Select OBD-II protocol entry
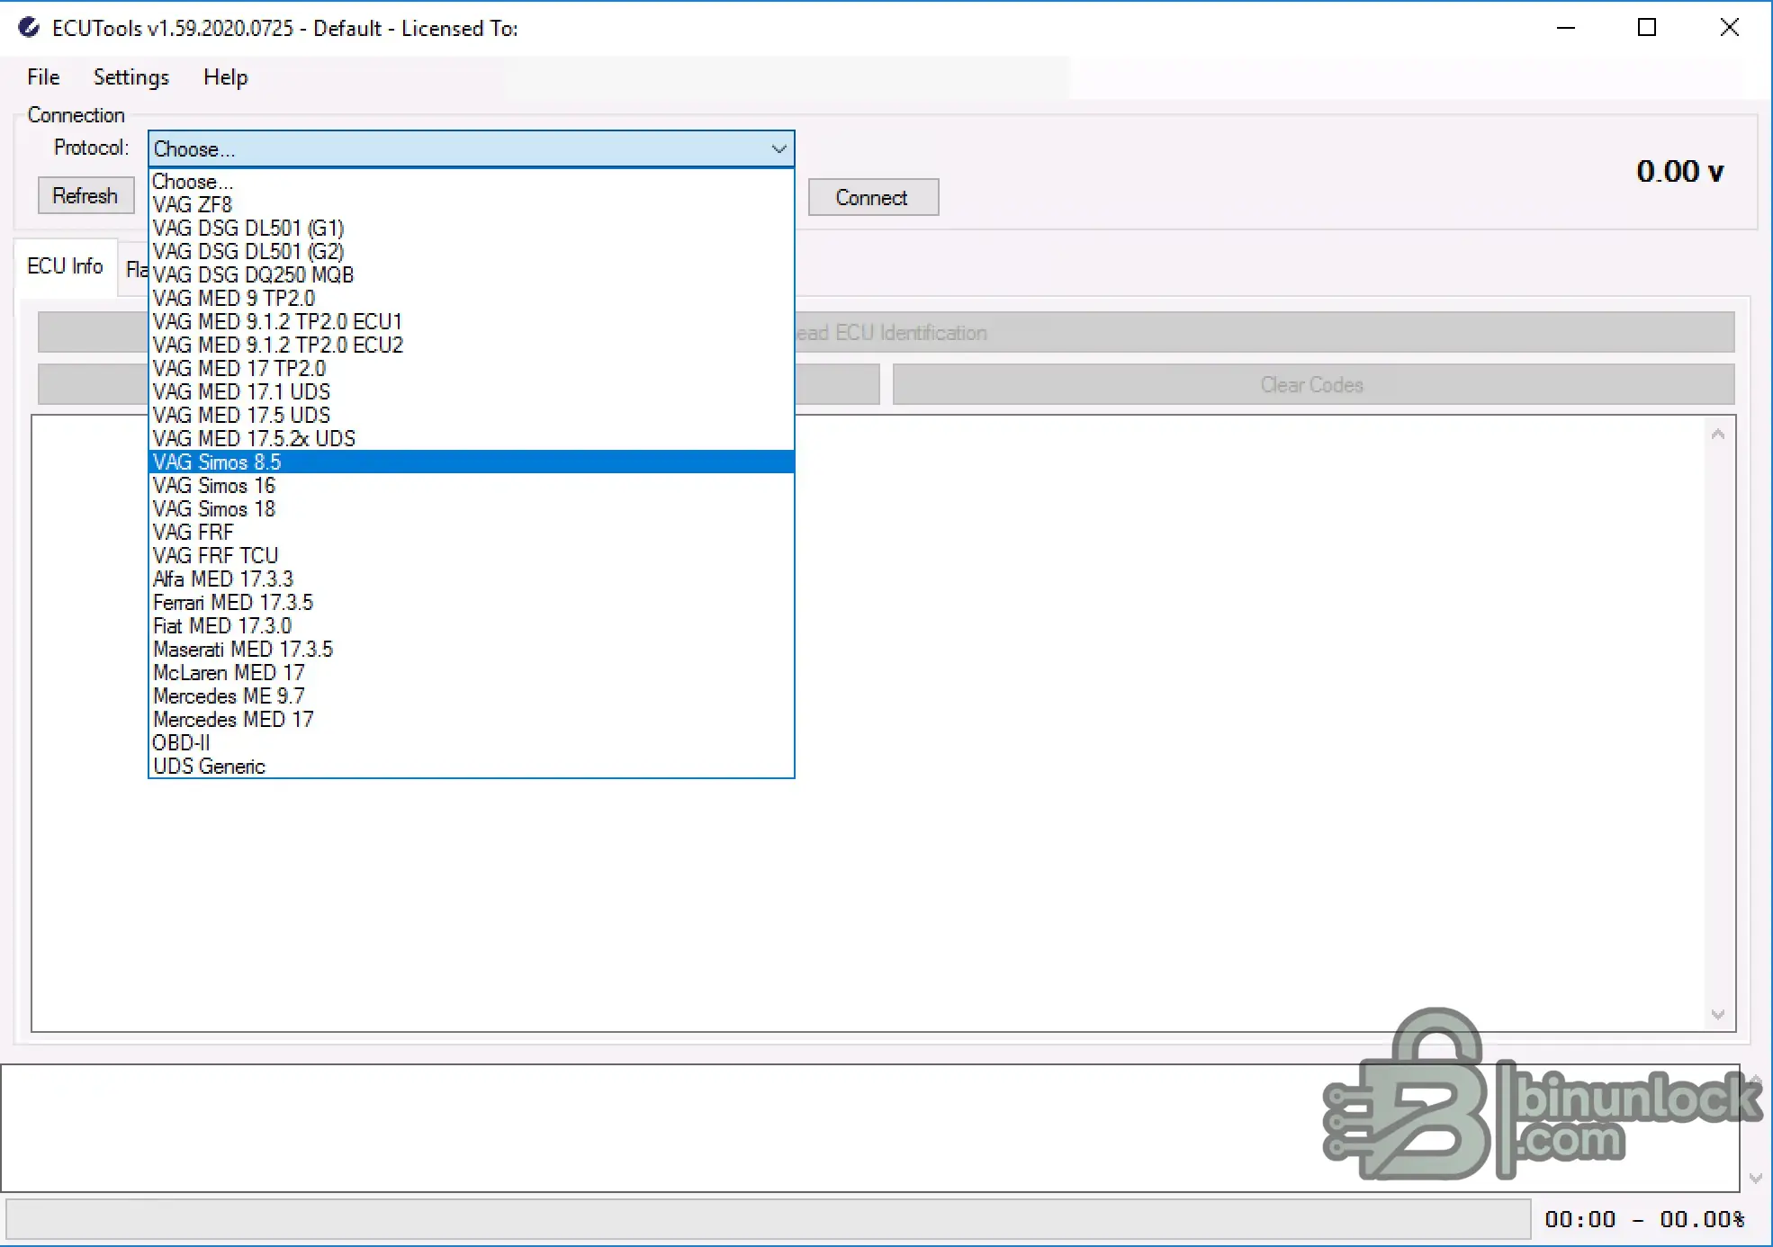The image size is (1773, 1247). 181,743
